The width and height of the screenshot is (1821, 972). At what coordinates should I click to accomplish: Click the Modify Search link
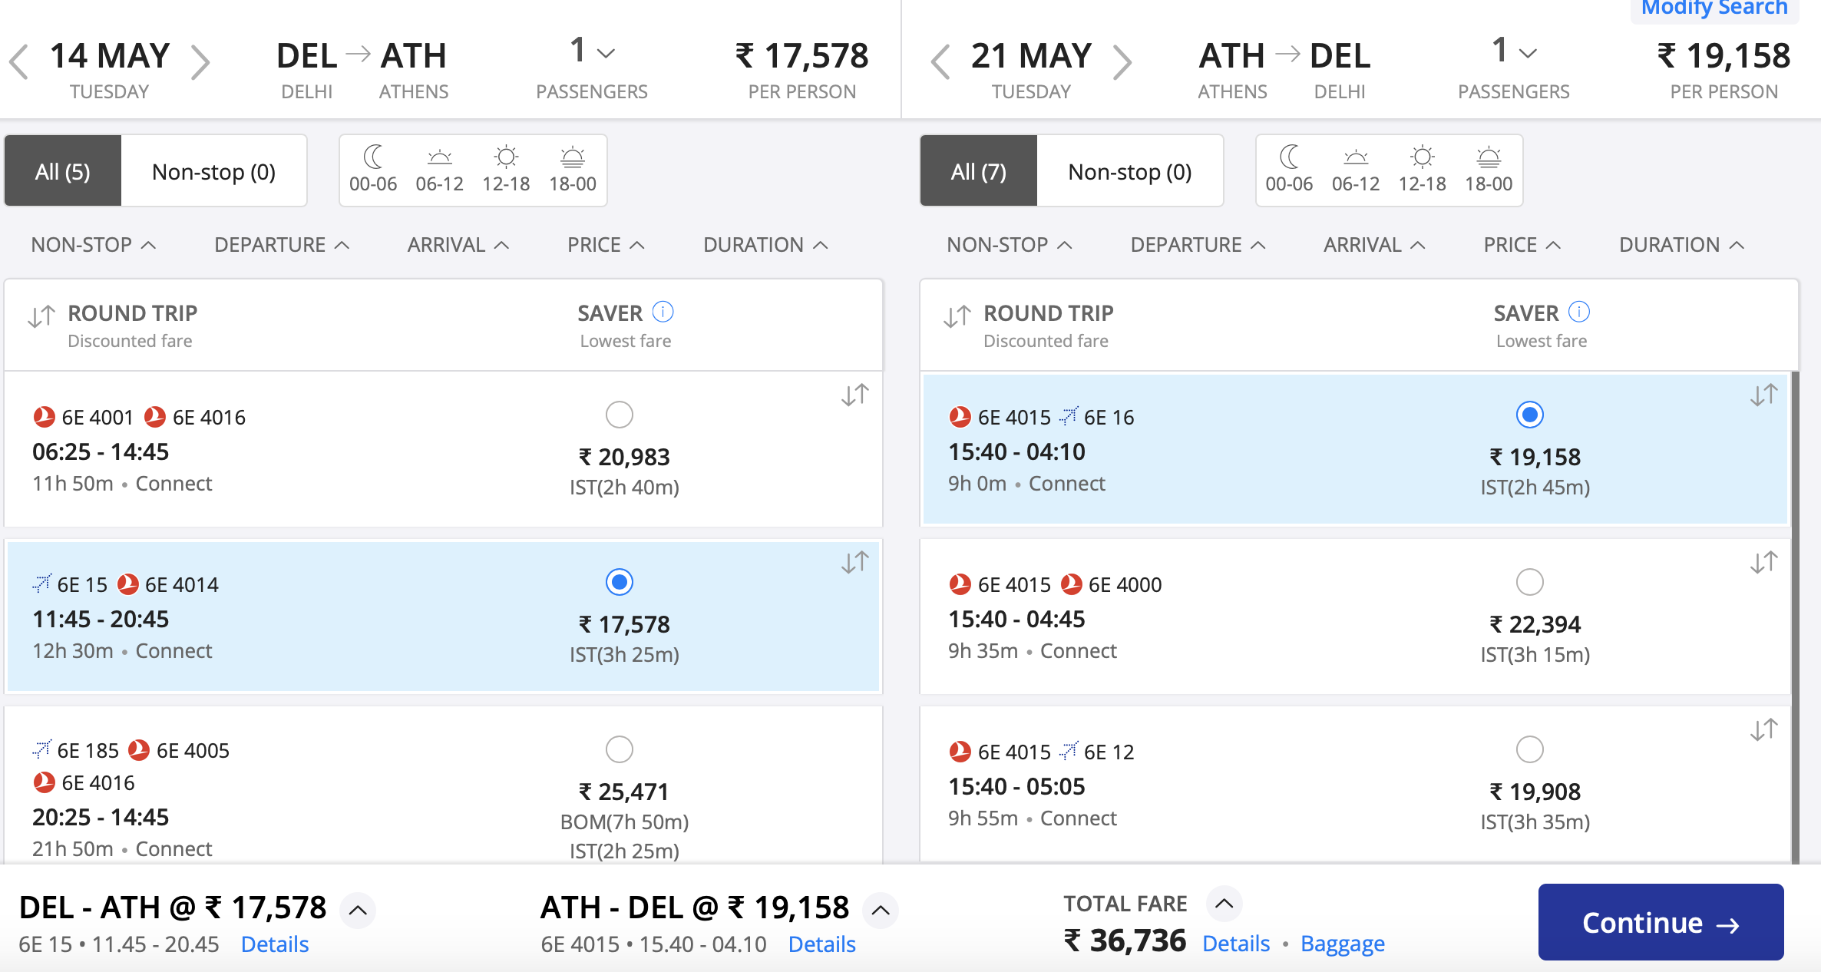pyautogui.click(x=1714, y=8)
